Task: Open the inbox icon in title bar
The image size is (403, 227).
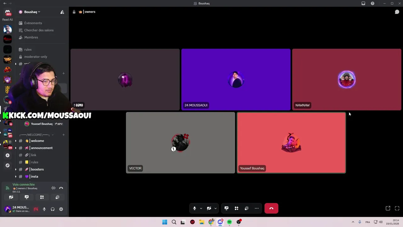Action: 363,3
